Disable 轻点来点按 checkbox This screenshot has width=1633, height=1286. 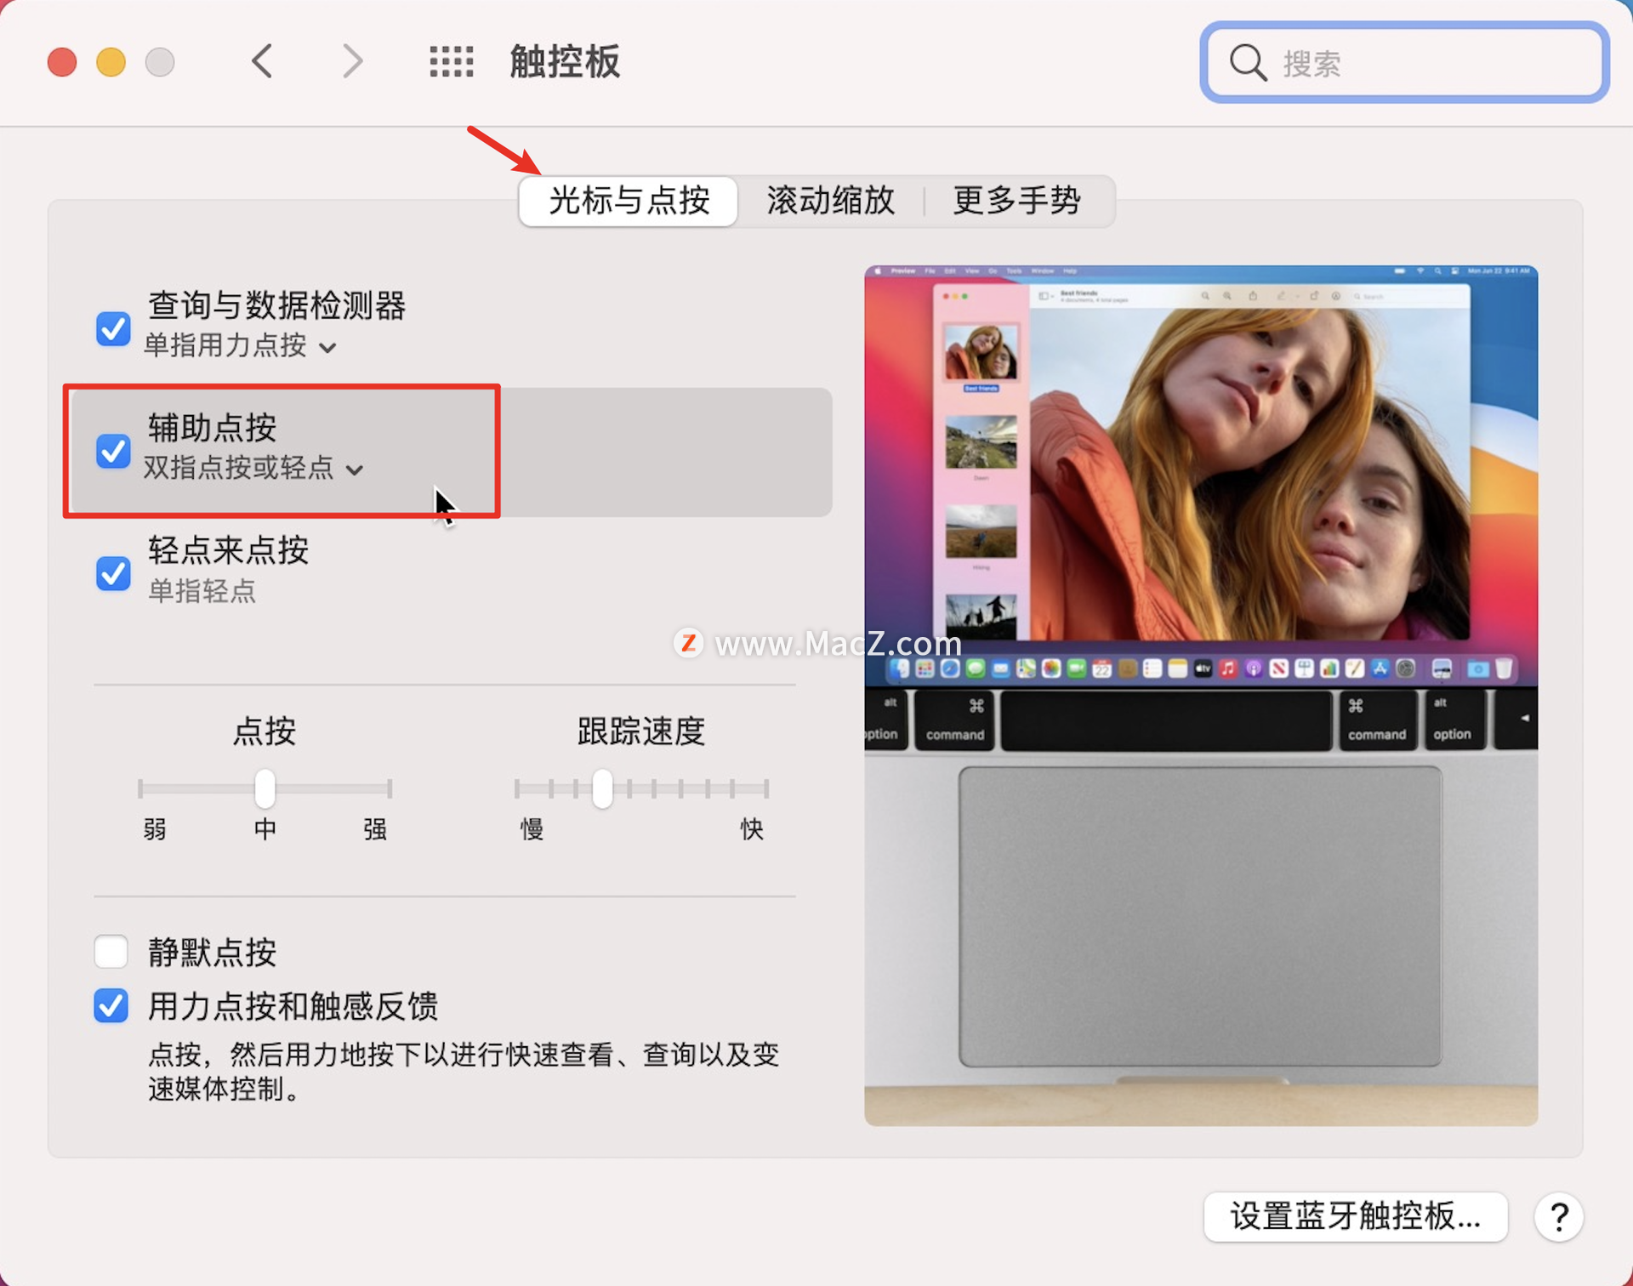point(113,573)
